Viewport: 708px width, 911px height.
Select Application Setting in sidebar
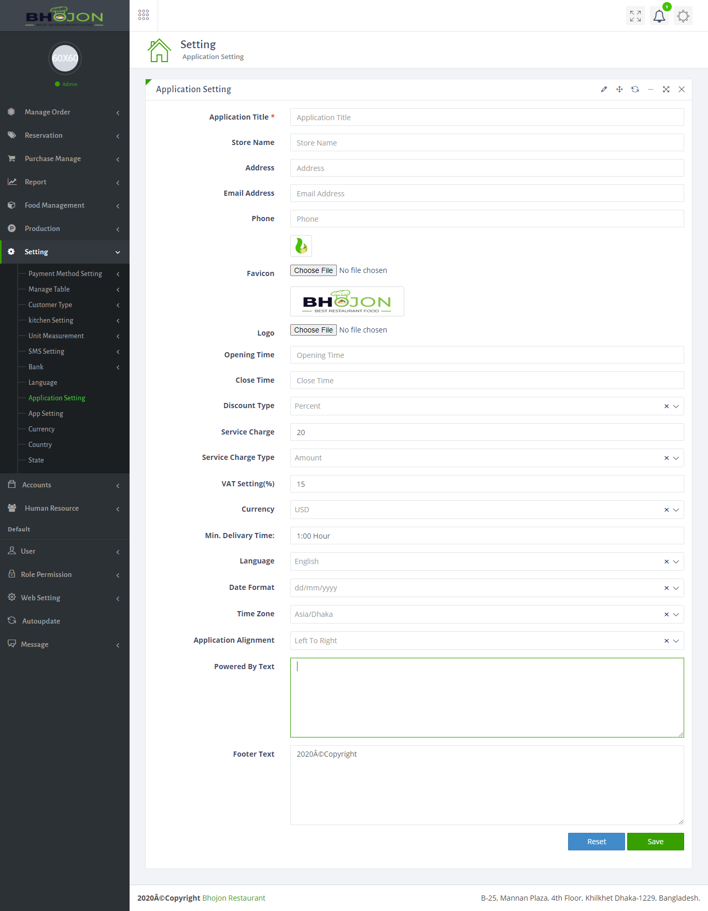(56, 398)
